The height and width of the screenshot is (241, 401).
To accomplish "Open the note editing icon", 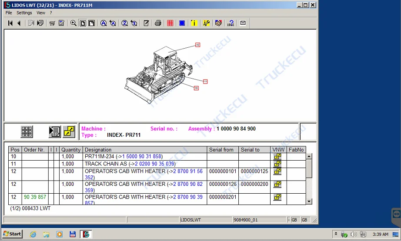I will click(146, 23).
